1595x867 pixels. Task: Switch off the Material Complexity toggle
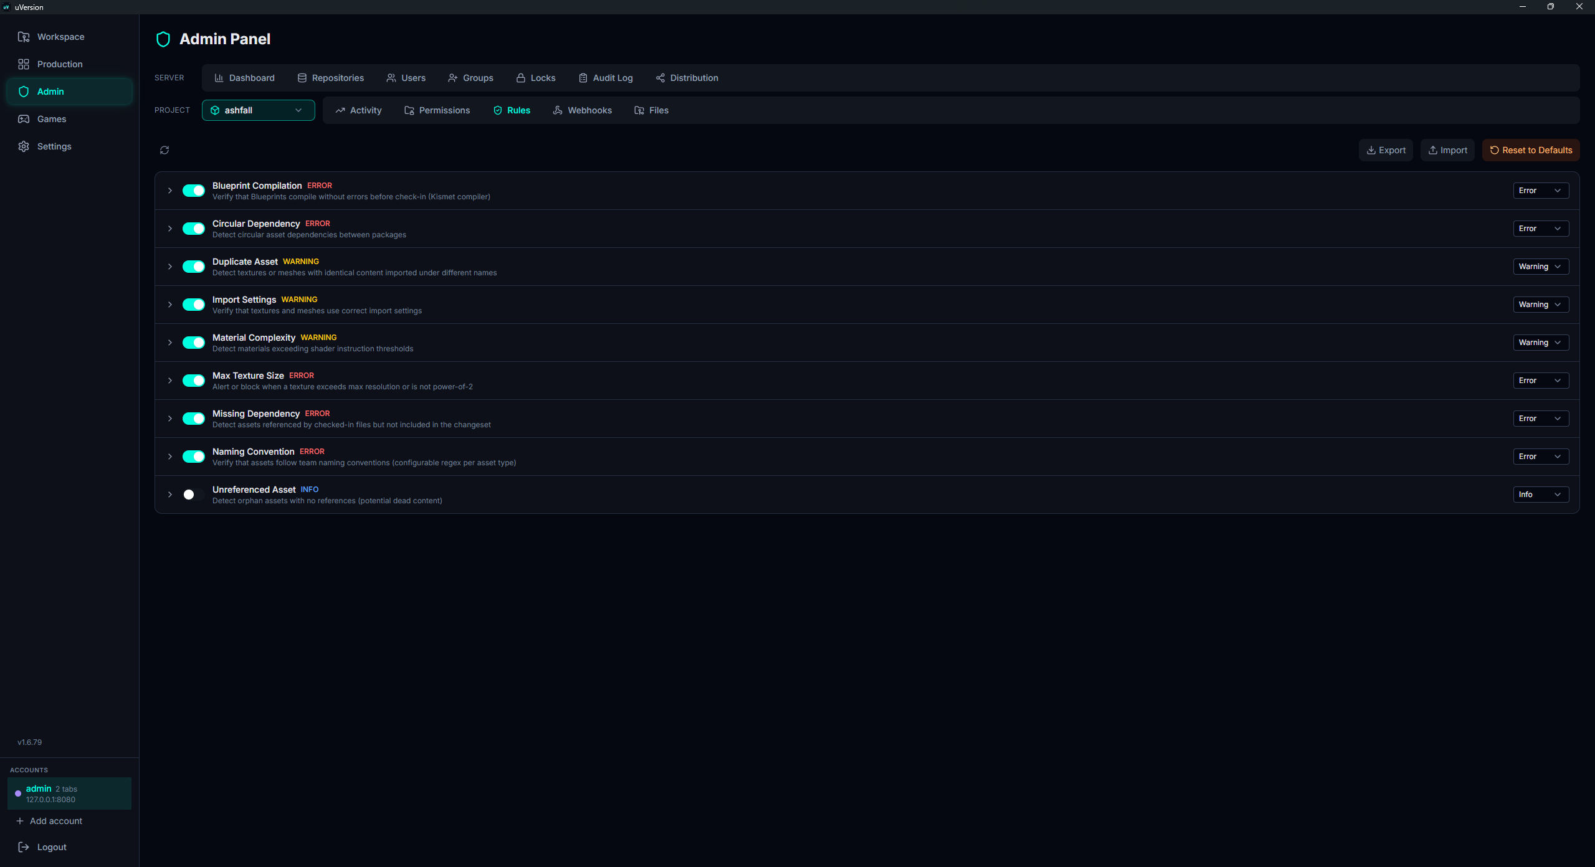[x=194, y=343]
